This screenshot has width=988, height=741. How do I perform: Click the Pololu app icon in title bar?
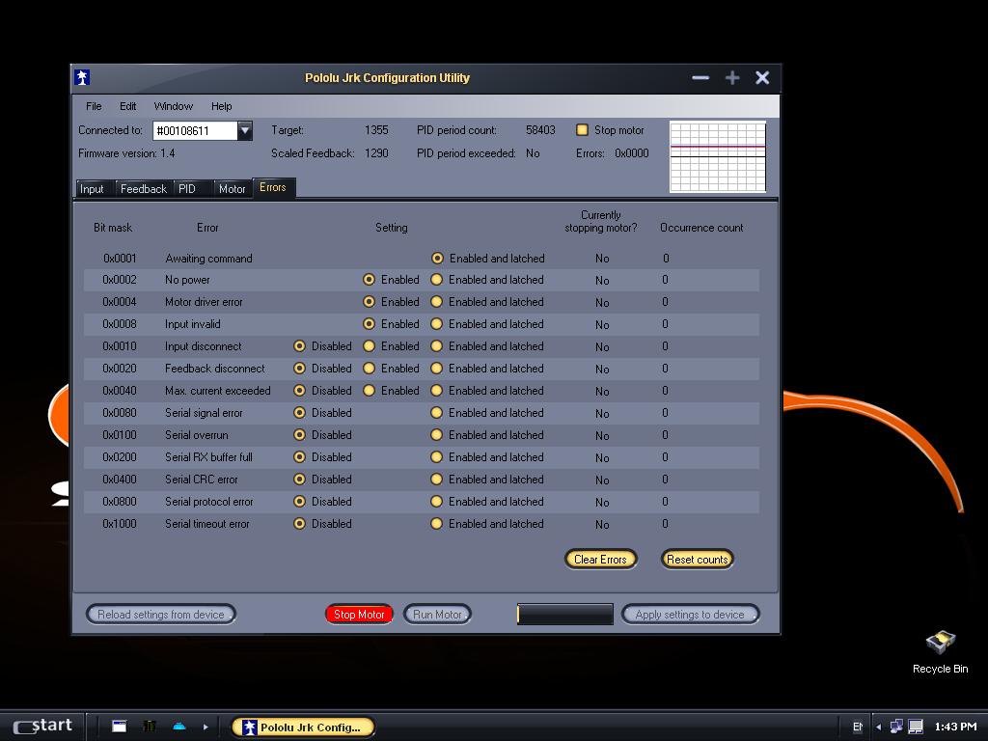click(82, 77)
